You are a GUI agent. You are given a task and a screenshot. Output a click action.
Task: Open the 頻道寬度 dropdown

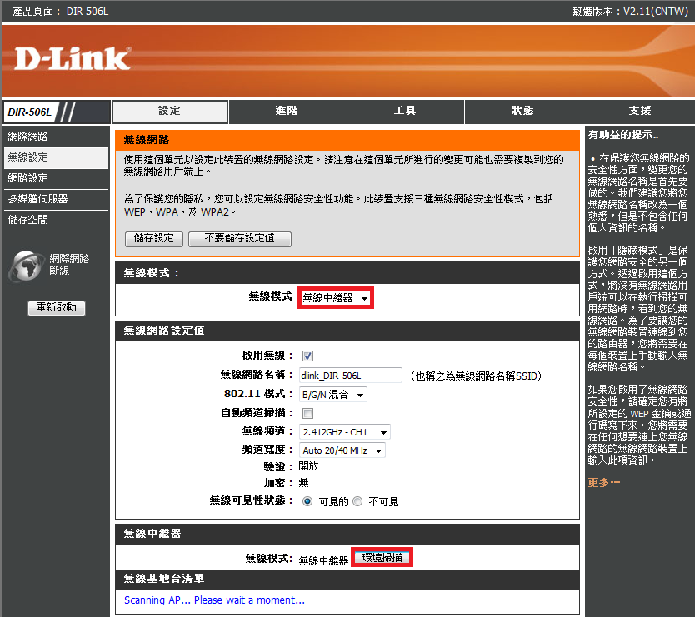(x=342, y=450)
